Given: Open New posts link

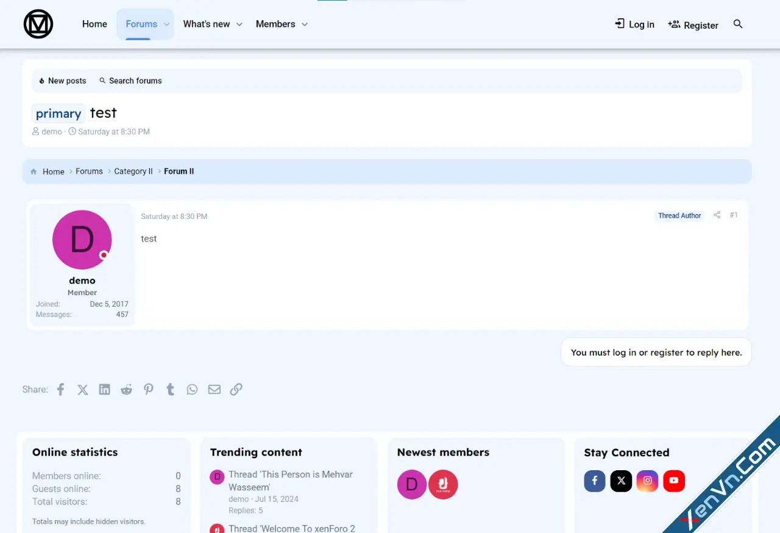Looking at the screenshot, I should [x=62, y=80].
